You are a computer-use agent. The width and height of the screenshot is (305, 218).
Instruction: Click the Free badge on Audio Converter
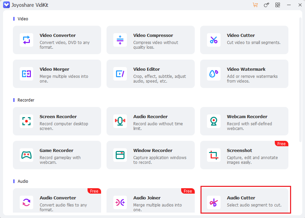[94, 191]
